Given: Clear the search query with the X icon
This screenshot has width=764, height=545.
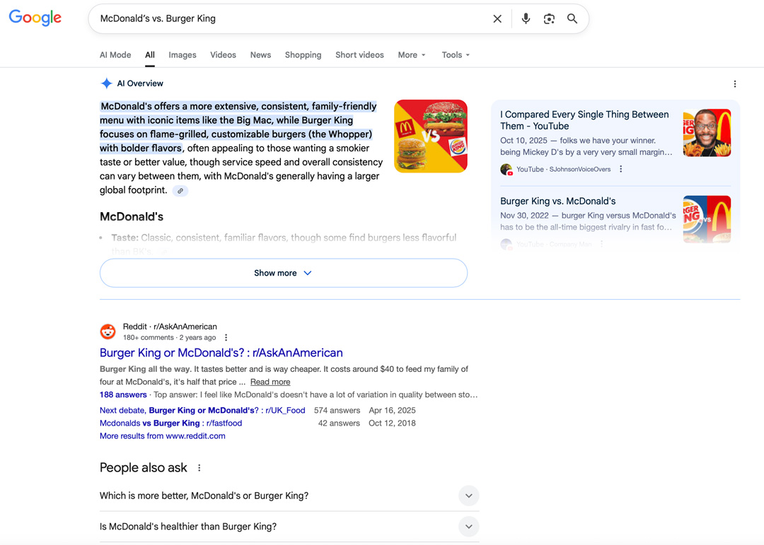Looking at the screenshot, I should 497,19.
